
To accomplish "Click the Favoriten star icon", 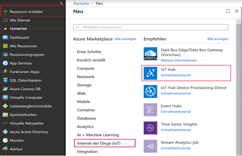I will click(5, 28).
